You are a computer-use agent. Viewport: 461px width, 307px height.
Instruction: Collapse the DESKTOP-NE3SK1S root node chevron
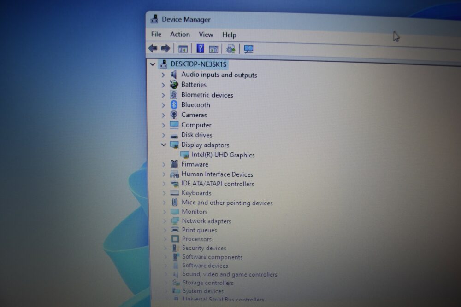152,64
